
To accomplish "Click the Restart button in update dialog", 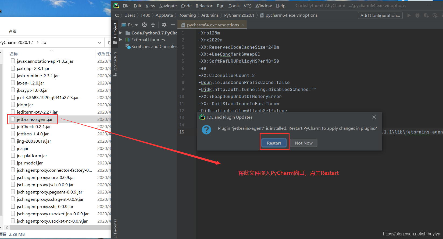I will point(274,143).
